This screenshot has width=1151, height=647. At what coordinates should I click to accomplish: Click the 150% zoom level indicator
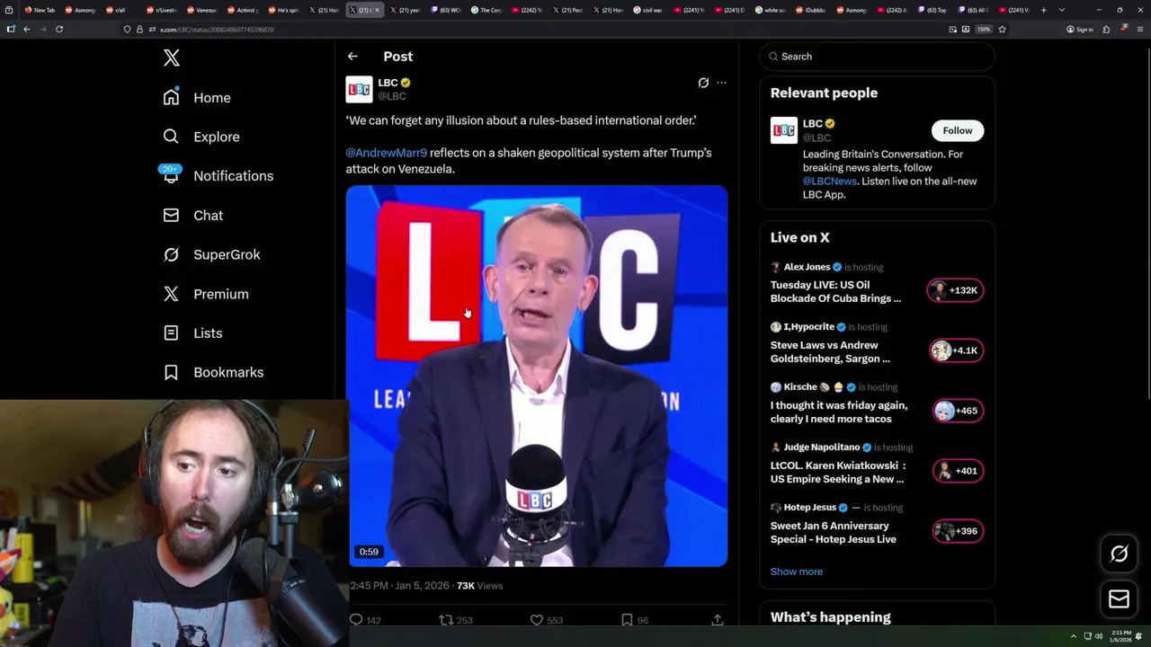click(984, 29)
